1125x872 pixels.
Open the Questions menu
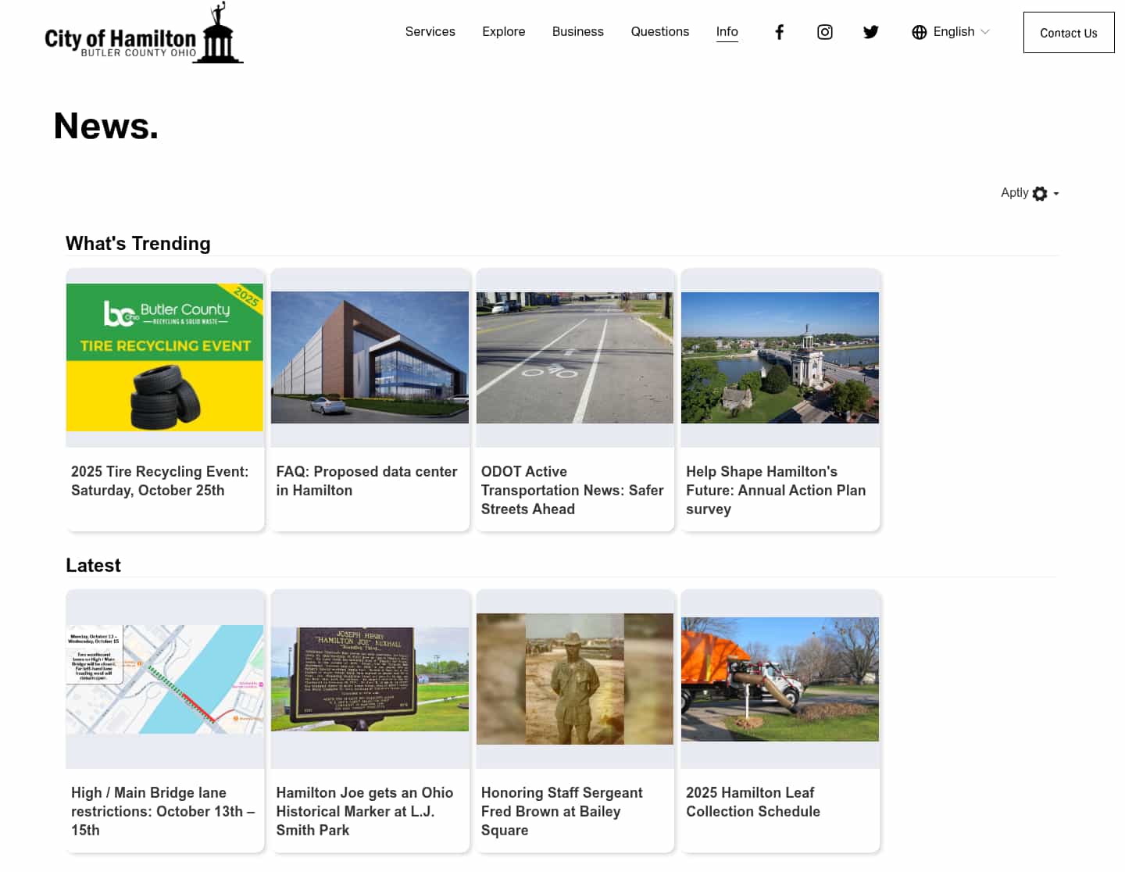coord(659,32)
